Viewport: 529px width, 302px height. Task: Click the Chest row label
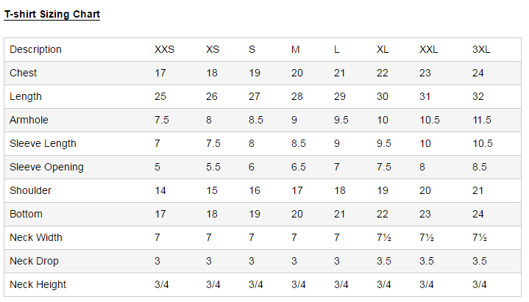point(23,73)
